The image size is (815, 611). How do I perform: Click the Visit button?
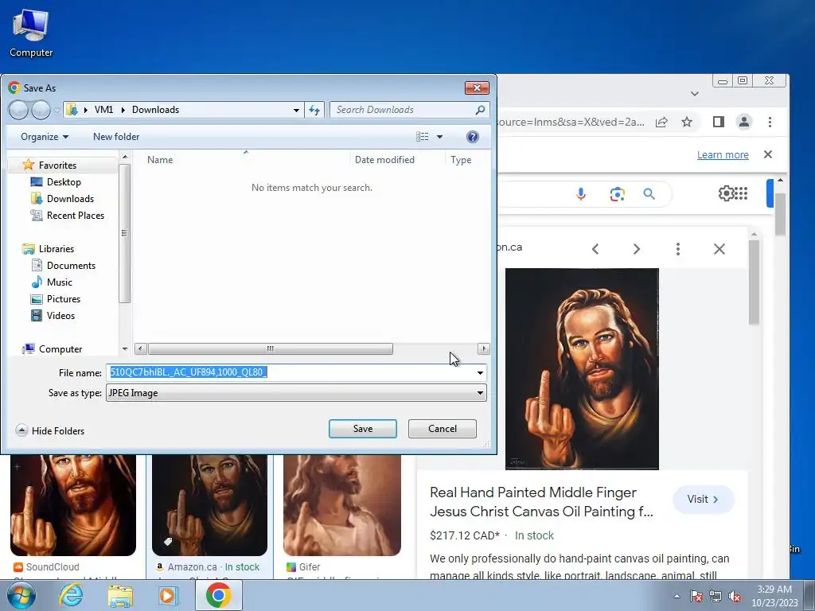tap(704, 500)
